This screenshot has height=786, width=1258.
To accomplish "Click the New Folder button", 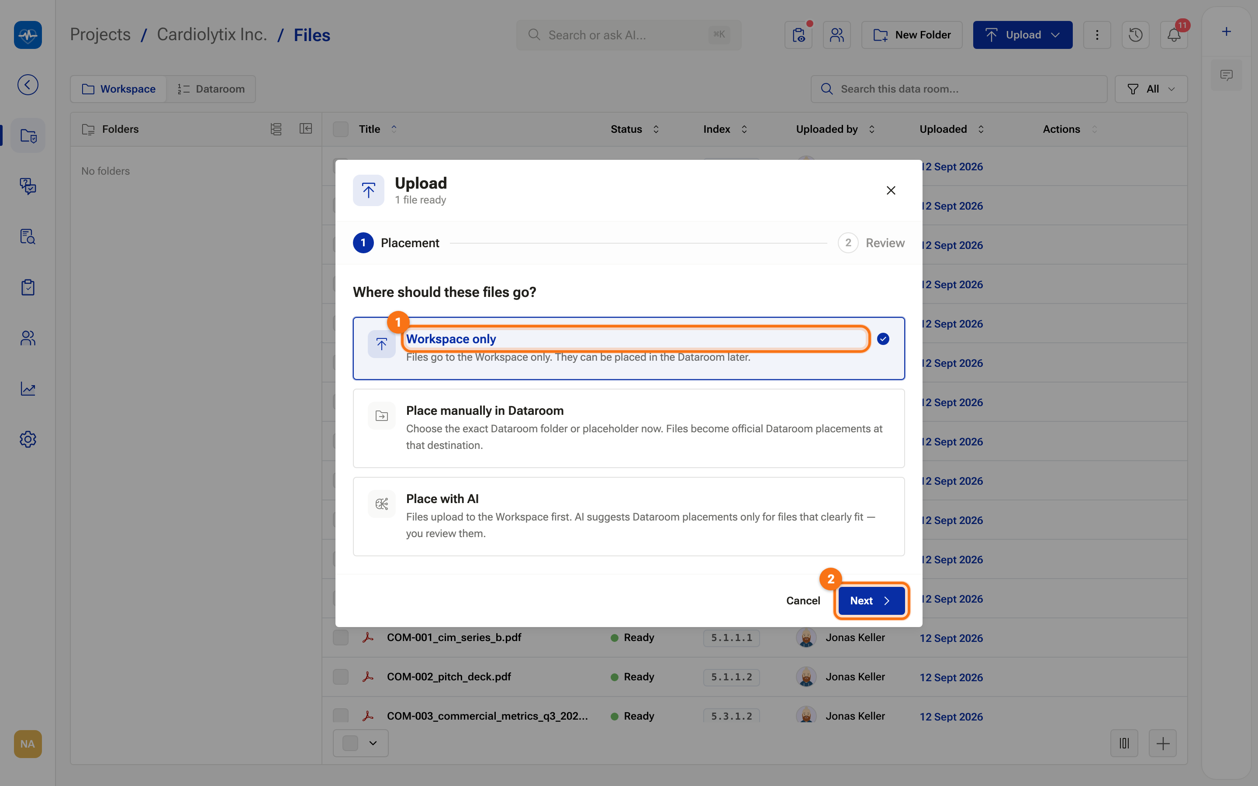I will [x=912, y=35].
